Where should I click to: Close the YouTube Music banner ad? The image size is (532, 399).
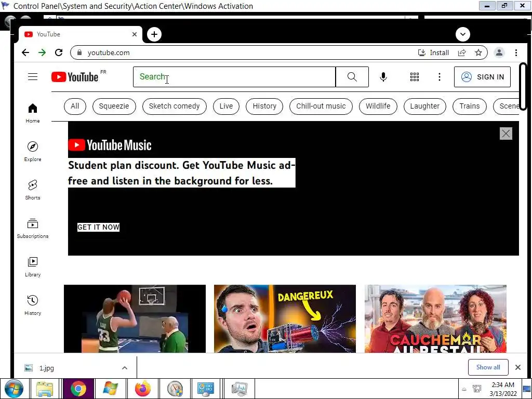pos(506,134)
